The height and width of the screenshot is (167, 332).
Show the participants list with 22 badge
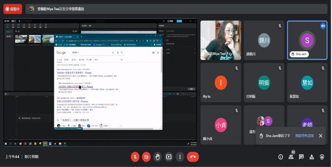pos(291,157)
